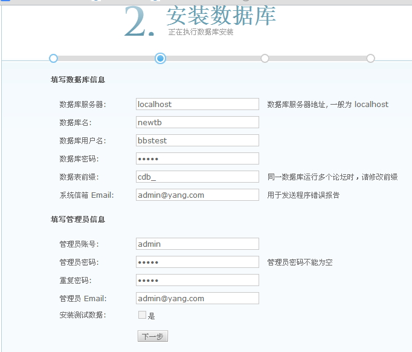Focus the database name field containing newtb

pyautogui.click(x=198, y=122)
